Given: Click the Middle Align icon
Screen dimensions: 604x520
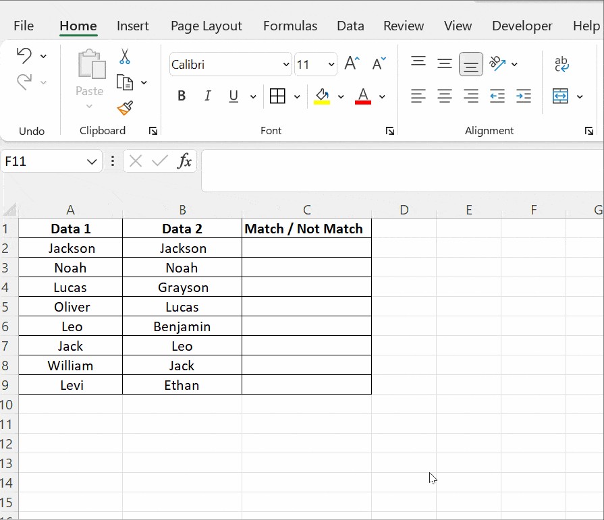Looking at the screenshot, I should pyautogui.click(x=445, y=63).
